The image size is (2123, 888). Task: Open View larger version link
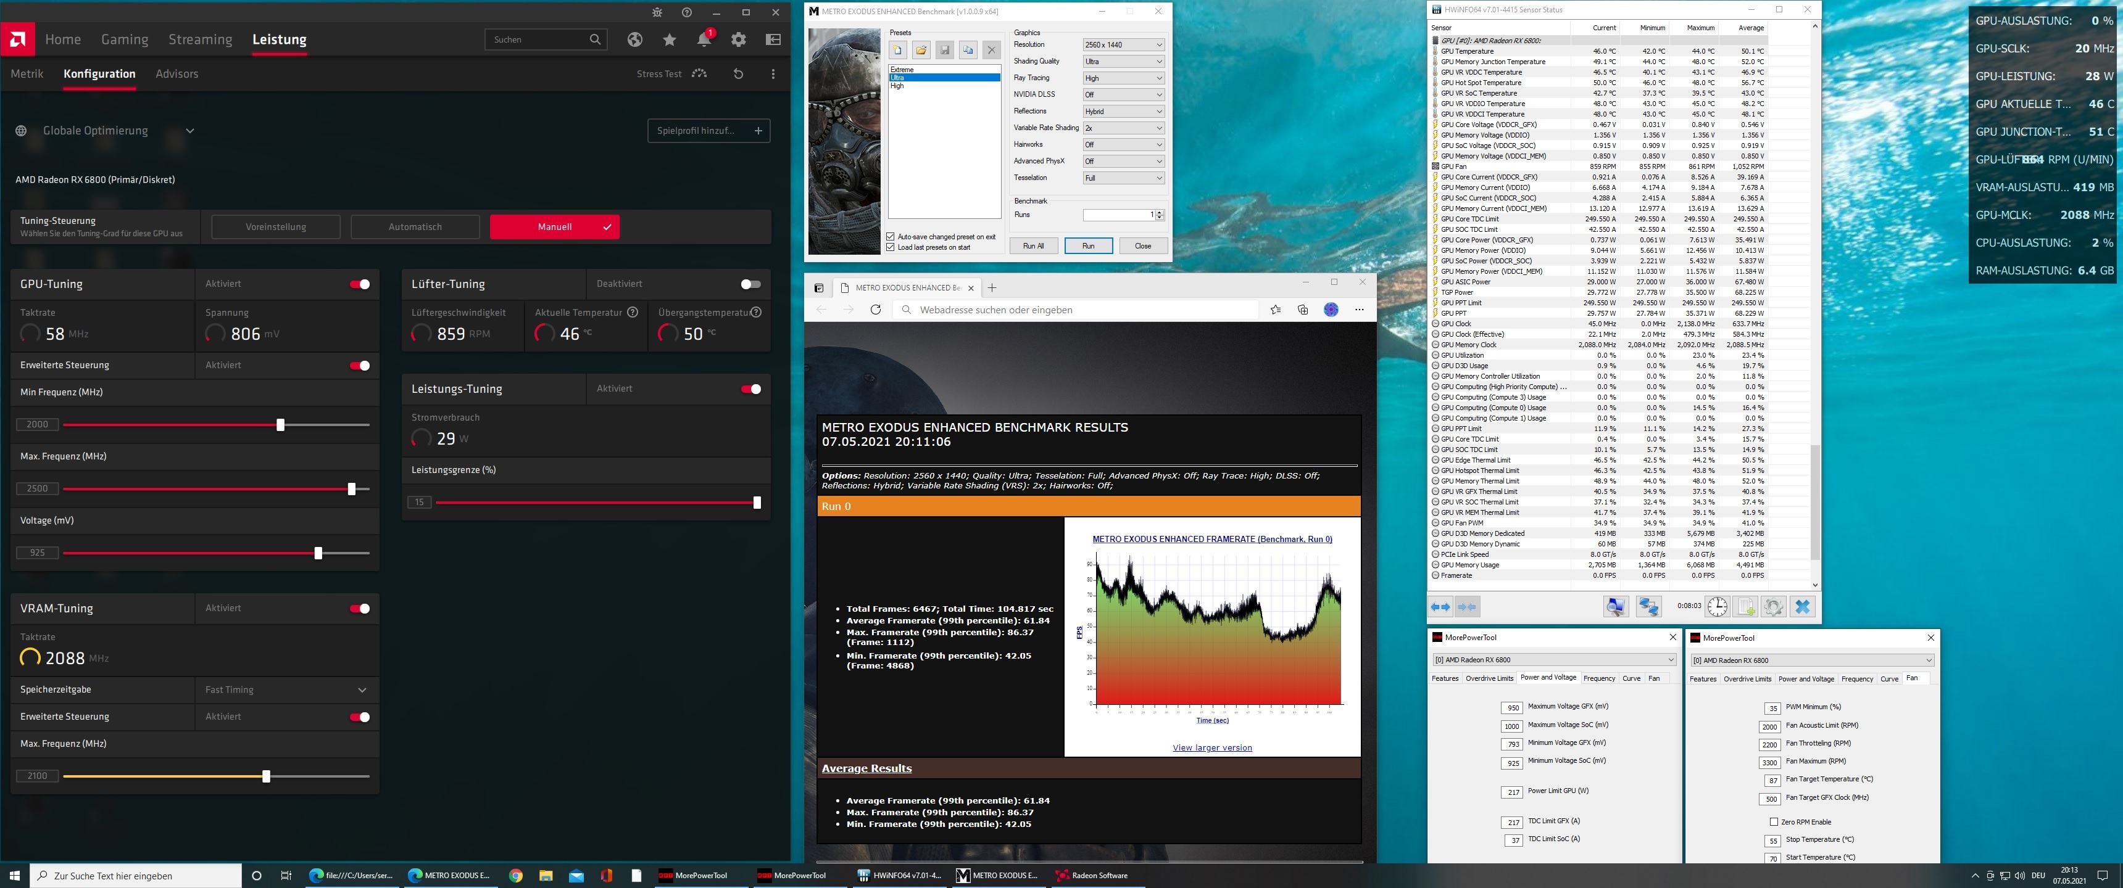point(1212,748)
